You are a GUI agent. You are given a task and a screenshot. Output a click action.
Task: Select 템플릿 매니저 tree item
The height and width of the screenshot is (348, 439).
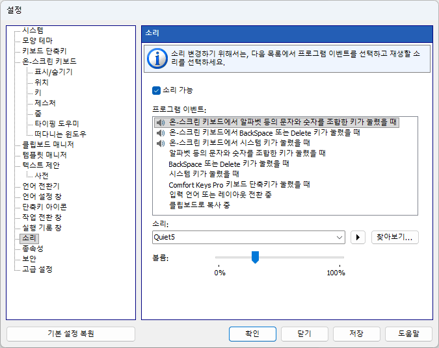point(44,155)
